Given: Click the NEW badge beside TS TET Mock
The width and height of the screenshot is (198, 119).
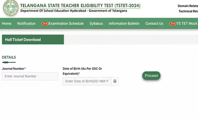Looking at the screenshot, I should (x=172, y=24).
